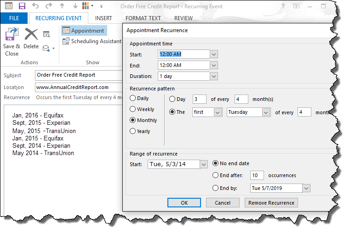Expand the Tuesday weekday dropdown

[x=266, y=112]
